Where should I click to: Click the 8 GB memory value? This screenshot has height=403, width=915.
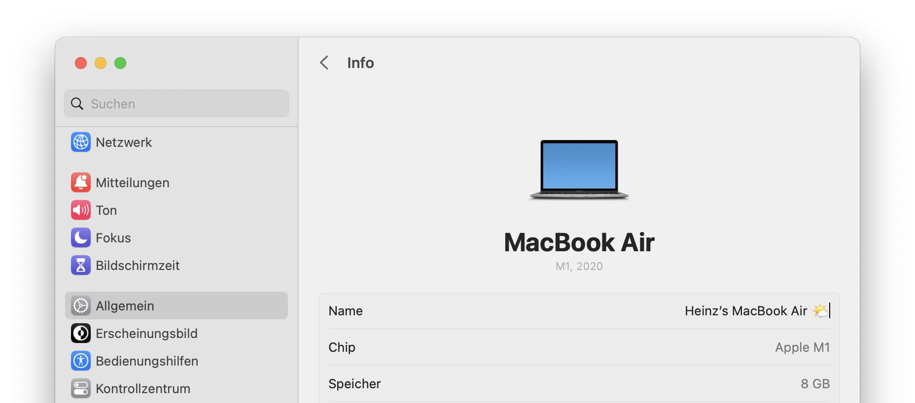(x=815, y=384)
